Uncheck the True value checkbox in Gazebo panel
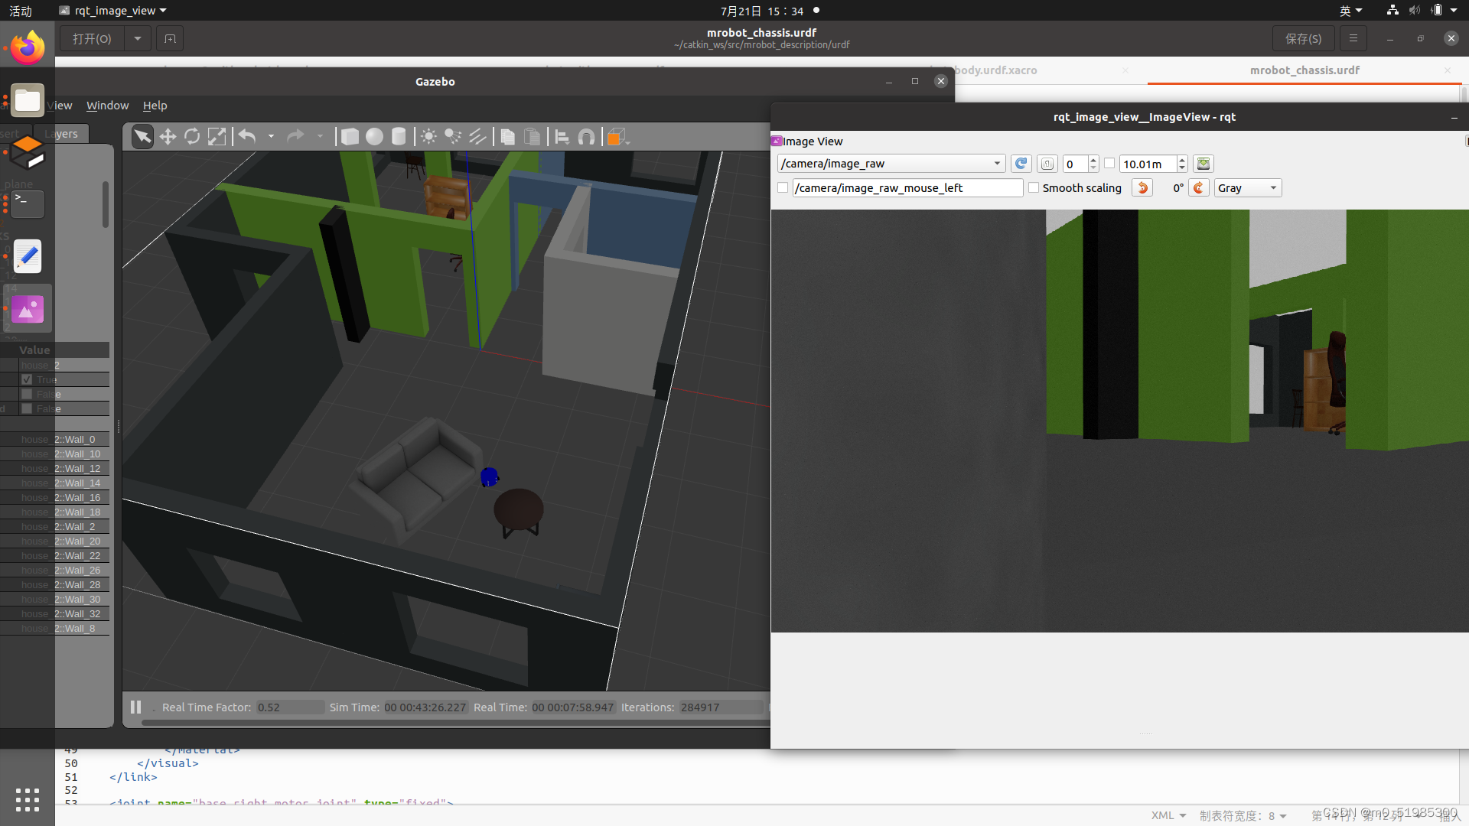 tap(27, 379)
